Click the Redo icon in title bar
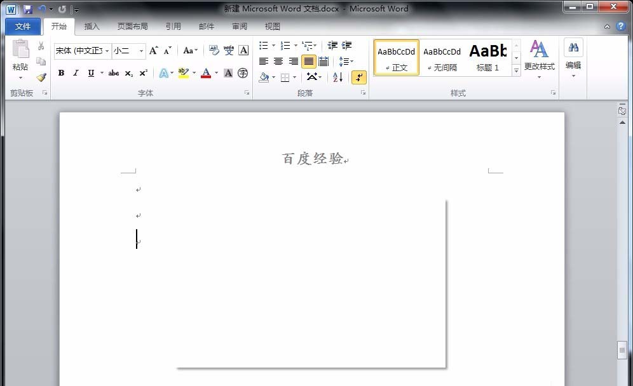This screenshot has height=386, width=633. 62,9
